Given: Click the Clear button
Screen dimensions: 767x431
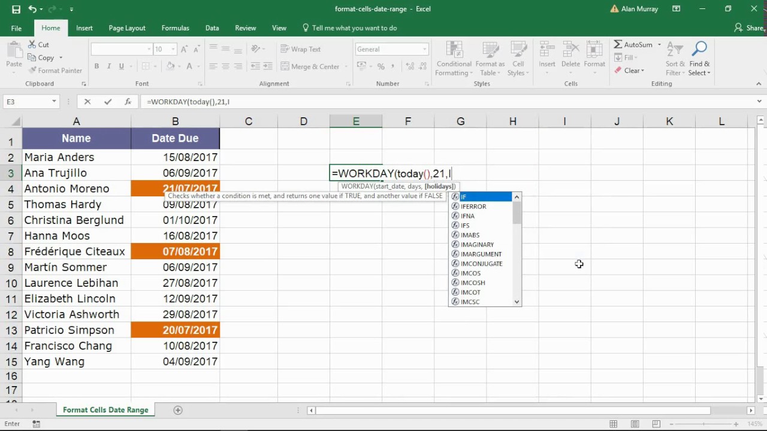Looking at the screenshot, I should [629, 71].
